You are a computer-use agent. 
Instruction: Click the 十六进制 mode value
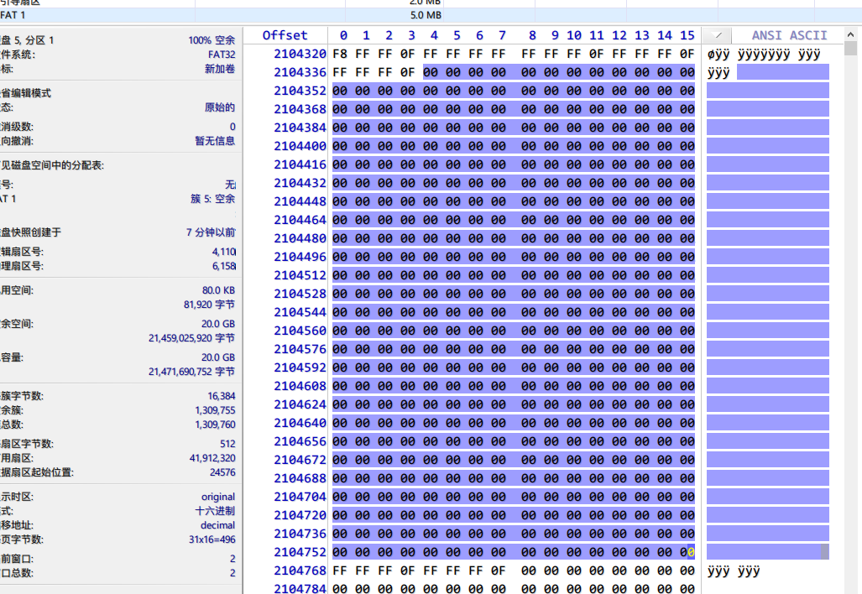[x=215, y=511]
